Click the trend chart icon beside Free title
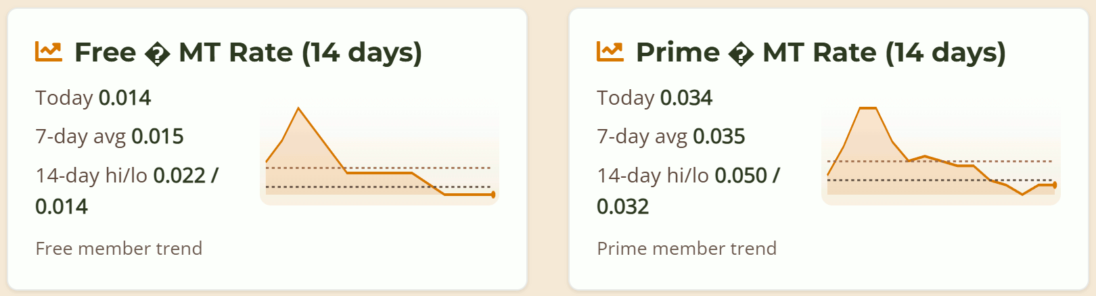 pos(49,52)
